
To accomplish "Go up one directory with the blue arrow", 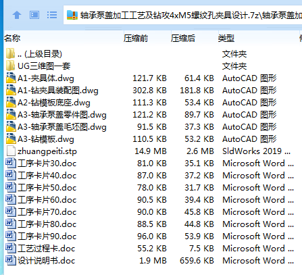I will click(x=17, y=16).
